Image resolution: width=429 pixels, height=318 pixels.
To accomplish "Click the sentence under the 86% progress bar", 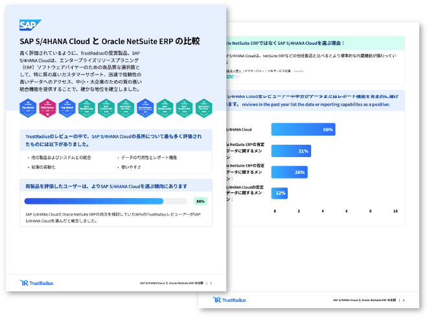I will click(113, 217).
